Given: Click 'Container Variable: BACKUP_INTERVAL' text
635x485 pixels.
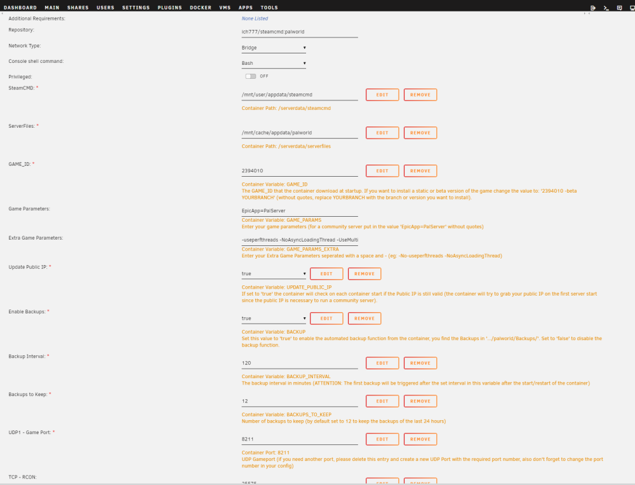Looking at the screenshot, I should click(x=286, y=377).
